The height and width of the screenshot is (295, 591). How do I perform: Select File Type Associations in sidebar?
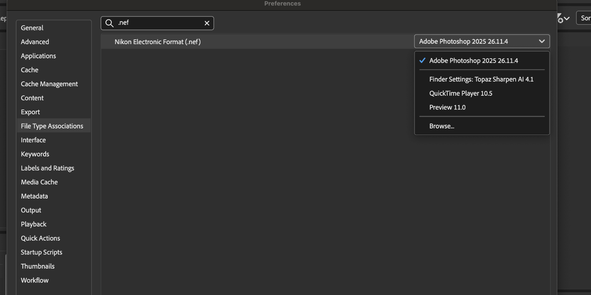(x=52, y=126)
